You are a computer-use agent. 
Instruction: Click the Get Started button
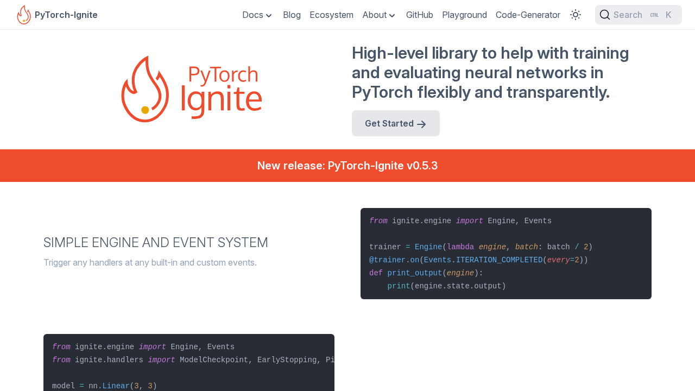coord(395,123)
